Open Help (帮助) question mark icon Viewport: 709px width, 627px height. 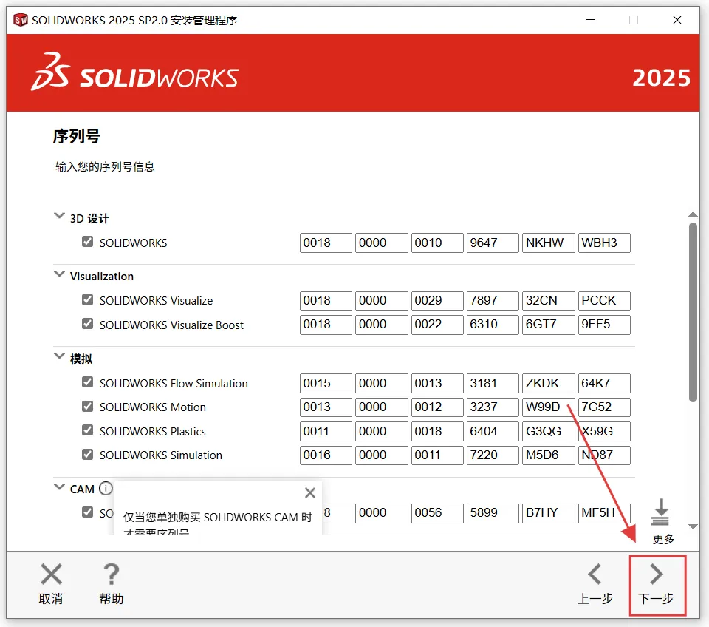click(x=112, y=574)
